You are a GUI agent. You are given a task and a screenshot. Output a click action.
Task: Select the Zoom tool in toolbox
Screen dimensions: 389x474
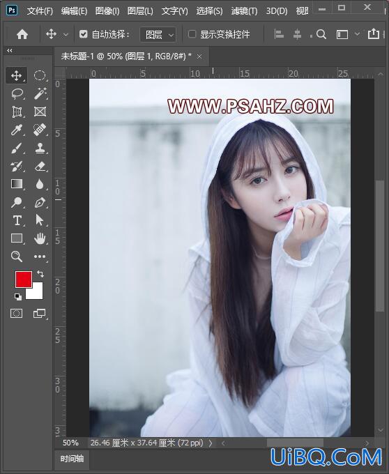click(17, 257)
